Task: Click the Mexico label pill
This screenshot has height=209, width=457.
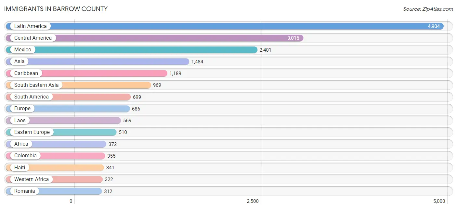Action: (23, 50)
